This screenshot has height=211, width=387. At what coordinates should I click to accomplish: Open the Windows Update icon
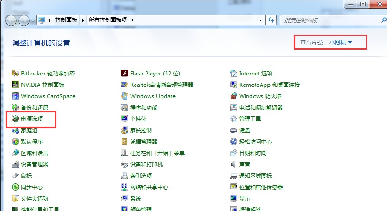pyautogui.click(x=125, y=96)
